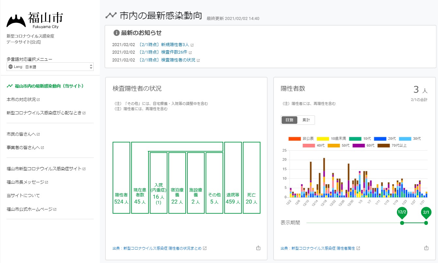Click external-link icon next to 新規陽性者3人

[x=192, y=45]
